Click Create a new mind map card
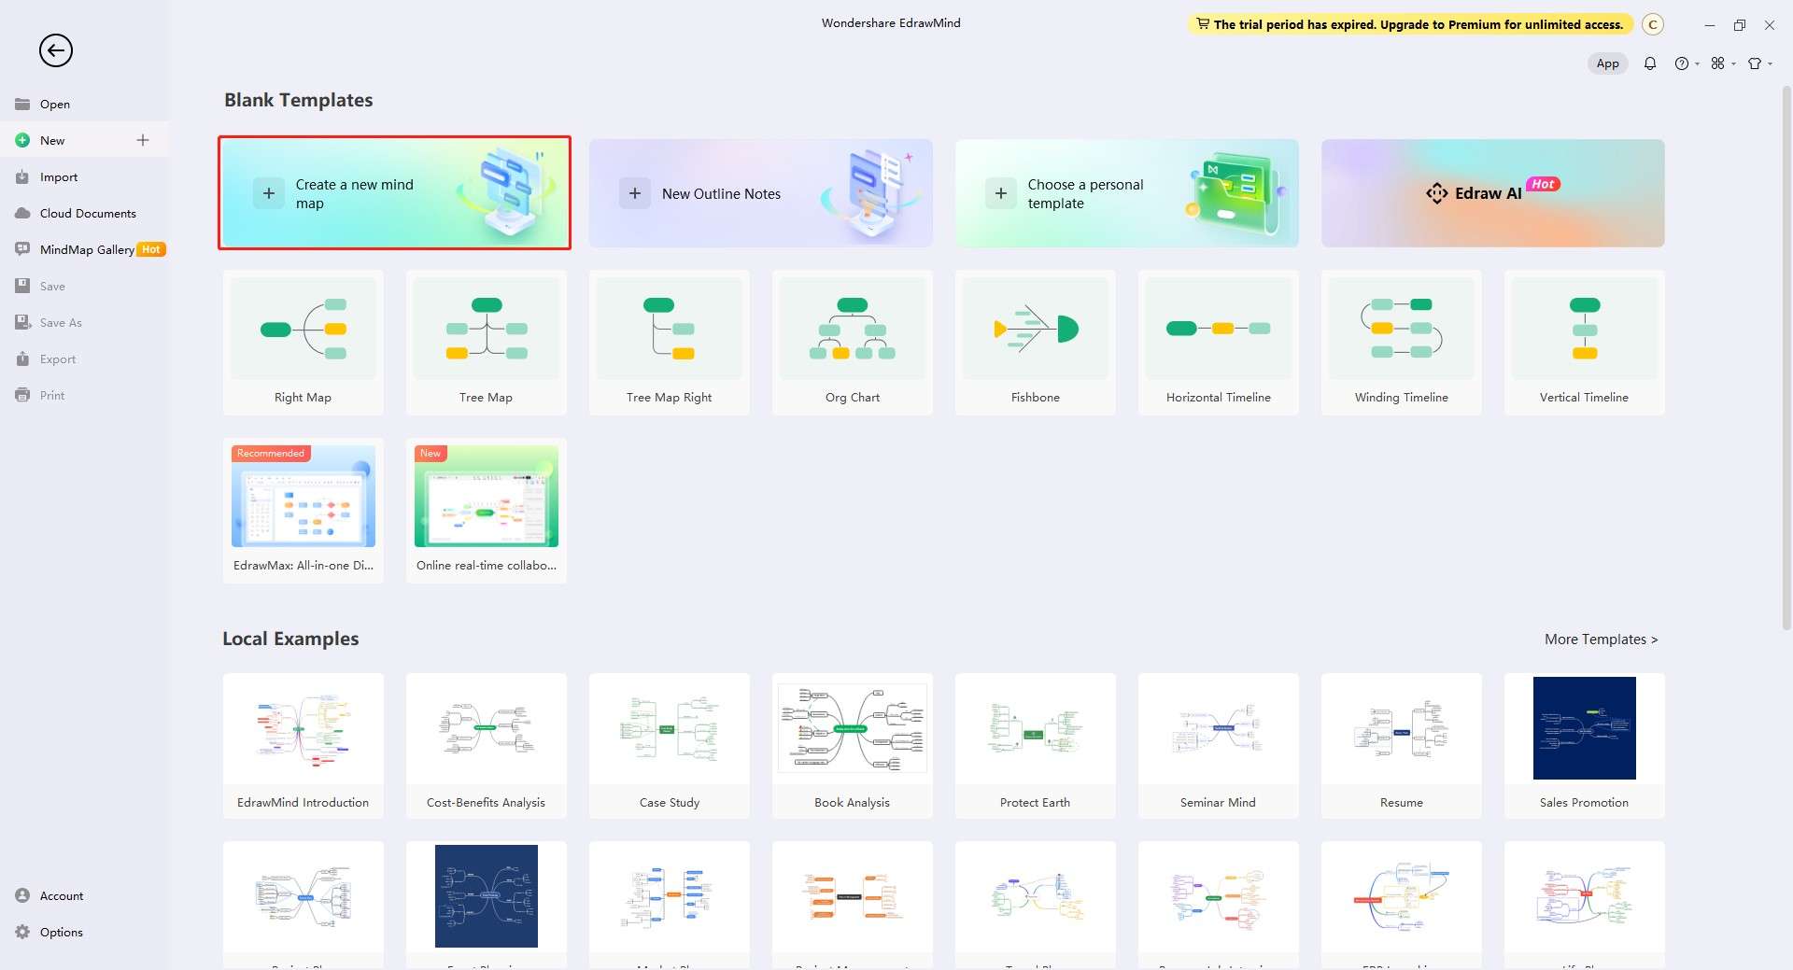Image resolution: width=1793 pixels, height=970 pixels. [394, 193]
